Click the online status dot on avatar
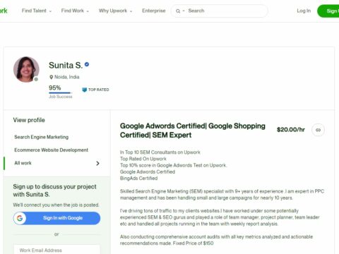 (36, 79)
